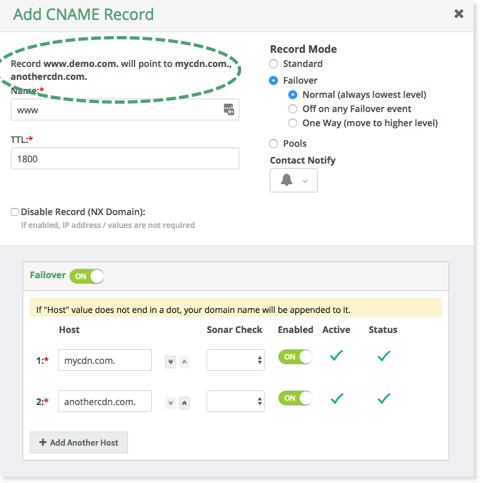
Task: Check Disable Record (NX Domain) checkbox
Action: (14, 212)
